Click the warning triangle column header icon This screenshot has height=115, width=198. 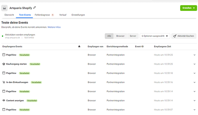[79, 46]
